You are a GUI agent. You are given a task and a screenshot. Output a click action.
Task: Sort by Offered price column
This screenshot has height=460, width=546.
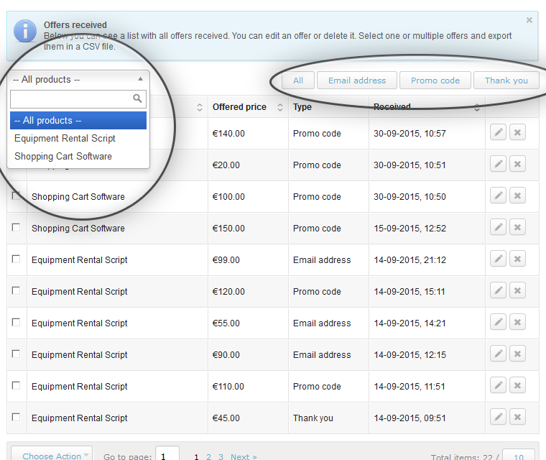point(280,107)
